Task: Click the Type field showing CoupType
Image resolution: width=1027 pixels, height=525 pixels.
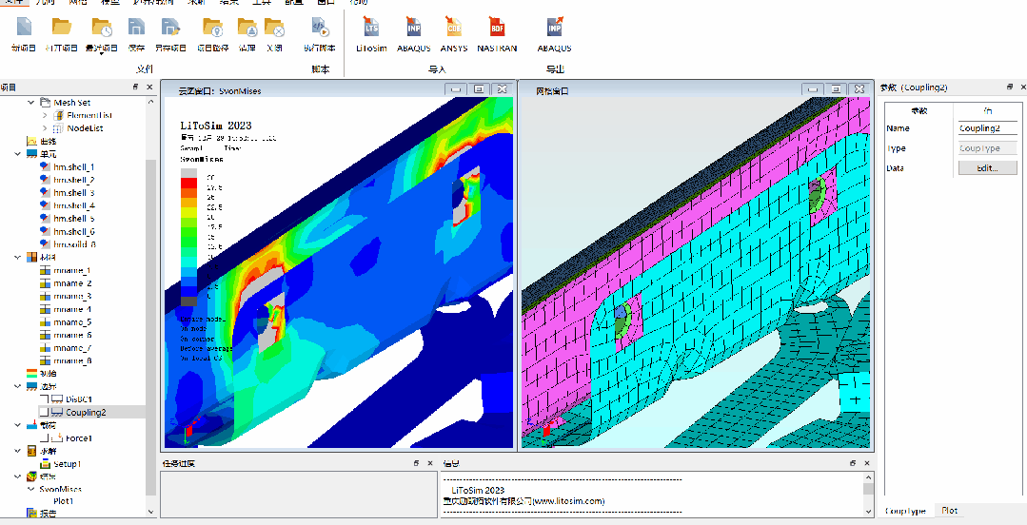Action: 987,148
